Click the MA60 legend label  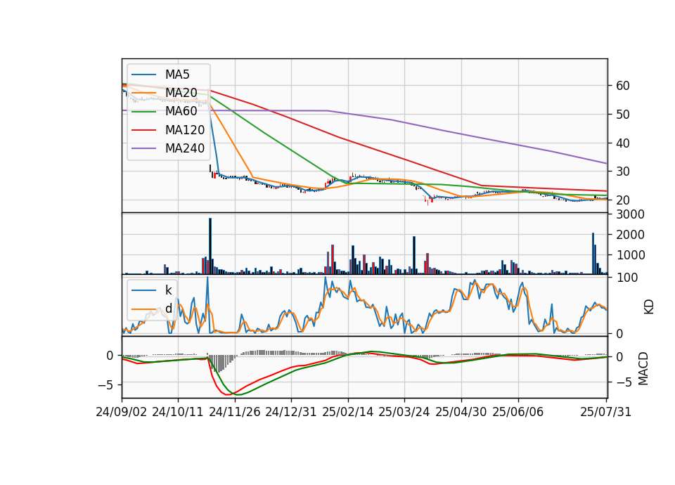coord(181,112)
